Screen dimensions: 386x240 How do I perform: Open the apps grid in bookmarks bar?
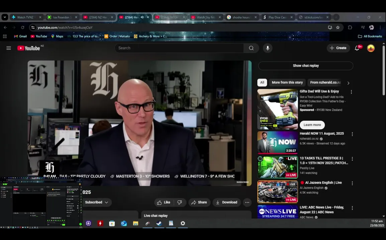(x=5, y=36)
